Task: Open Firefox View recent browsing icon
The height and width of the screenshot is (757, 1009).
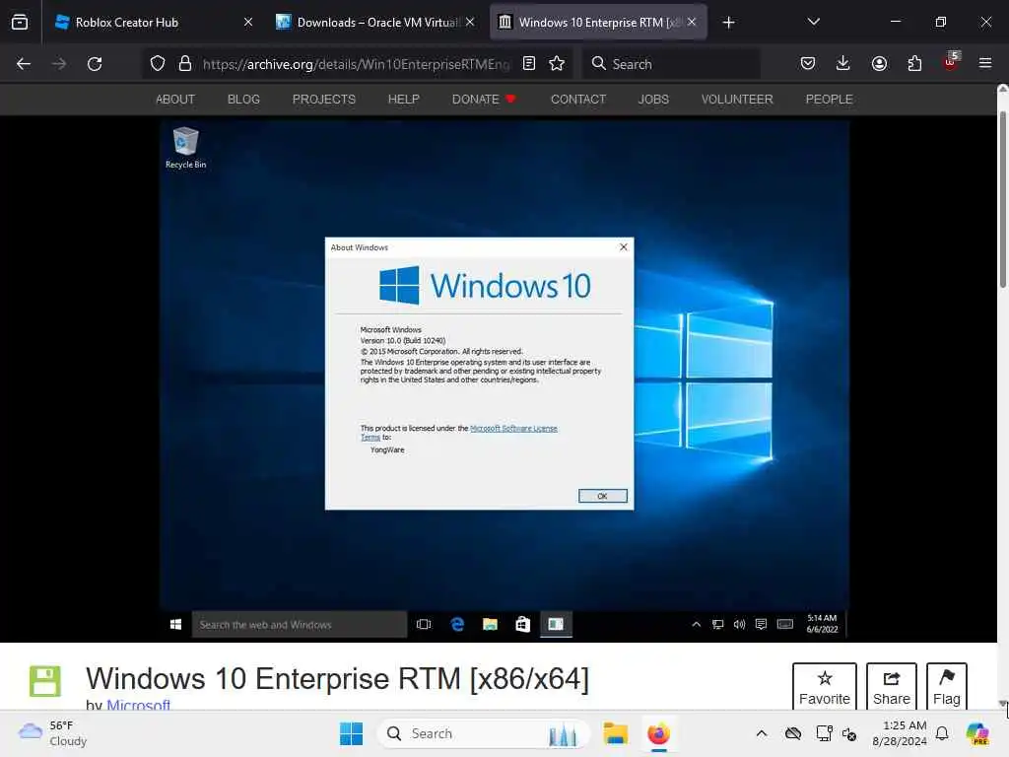Action: pos(20,23)
